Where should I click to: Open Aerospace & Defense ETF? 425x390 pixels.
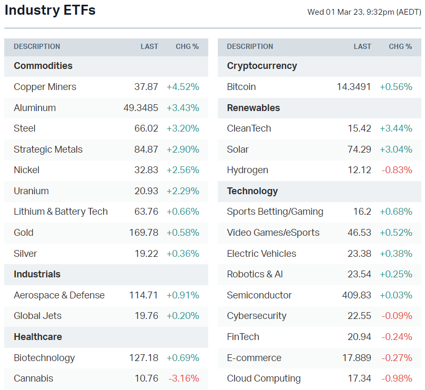tap(59, 295)
